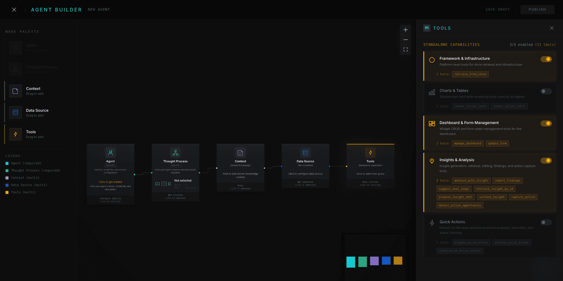Screen dimensions: 563x281
Task: Click 'Click to configure data source' text
Action: click(305, 174)
